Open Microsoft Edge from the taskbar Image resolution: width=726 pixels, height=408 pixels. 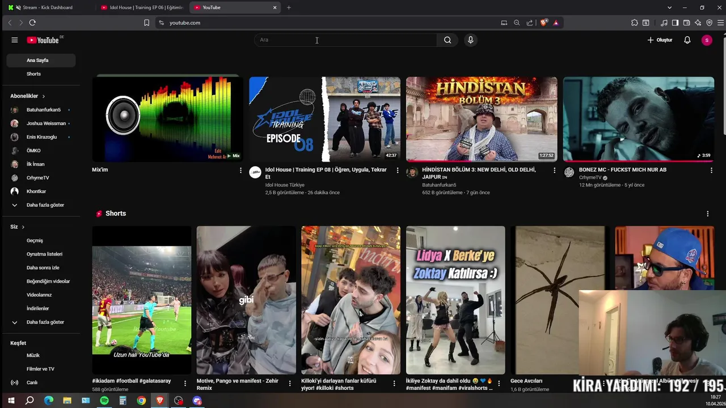click(x=49, y=401)
